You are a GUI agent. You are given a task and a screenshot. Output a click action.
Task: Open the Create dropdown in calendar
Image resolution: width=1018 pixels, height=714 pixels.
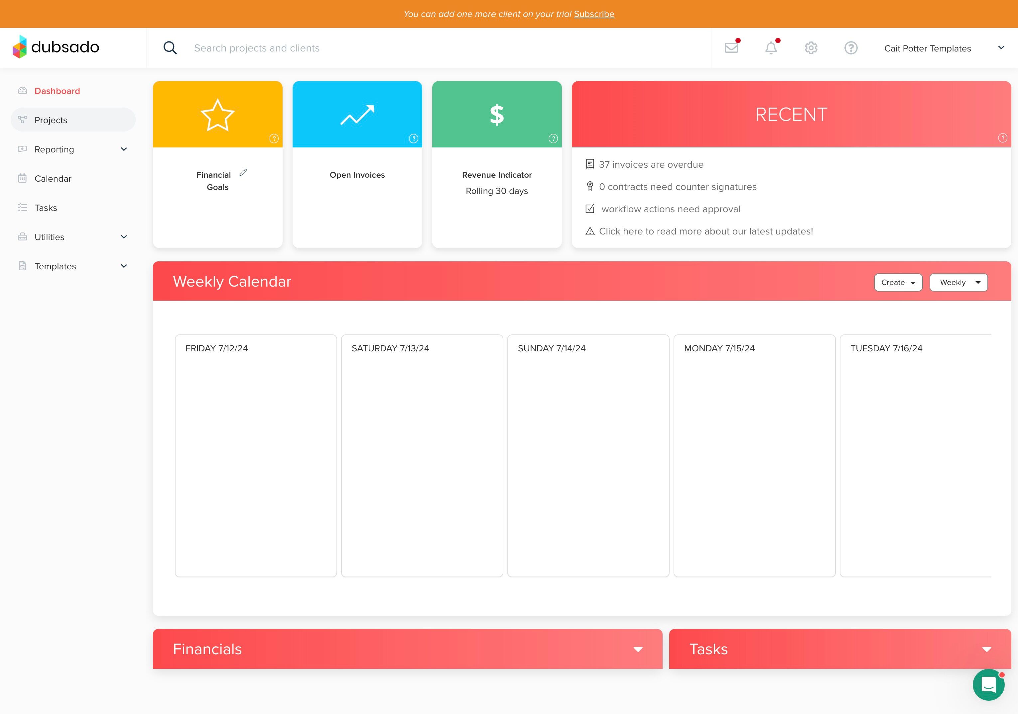click(898, 283)
